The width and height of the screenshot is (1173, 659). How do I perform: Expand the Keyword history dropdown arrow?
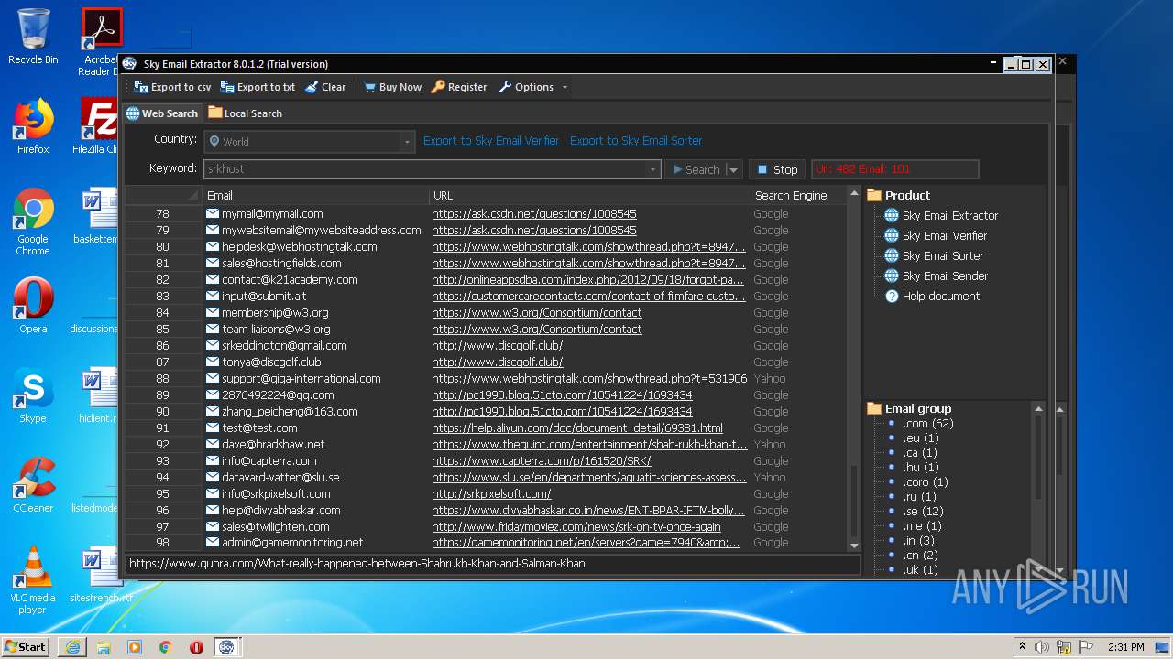[x=653, y=169]
